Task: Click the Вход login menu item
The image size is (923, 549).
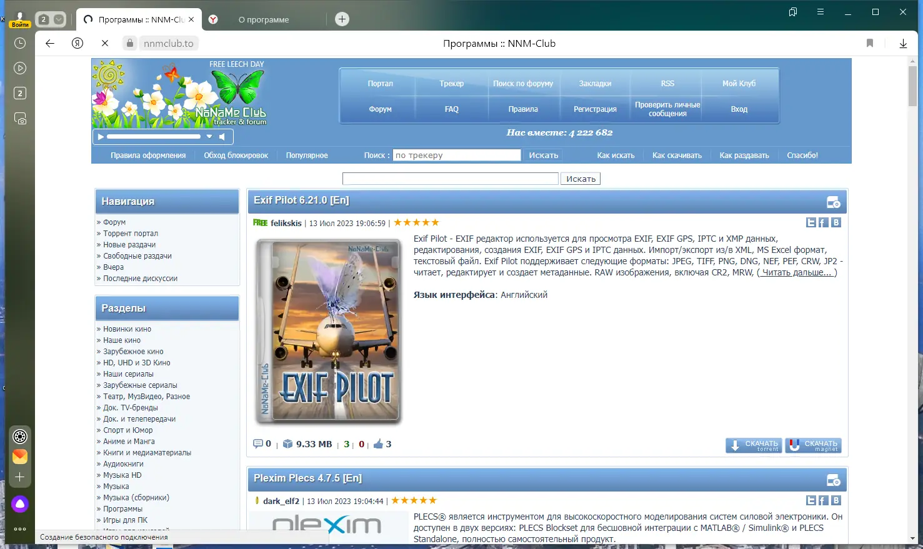Action: click(739, 109)
